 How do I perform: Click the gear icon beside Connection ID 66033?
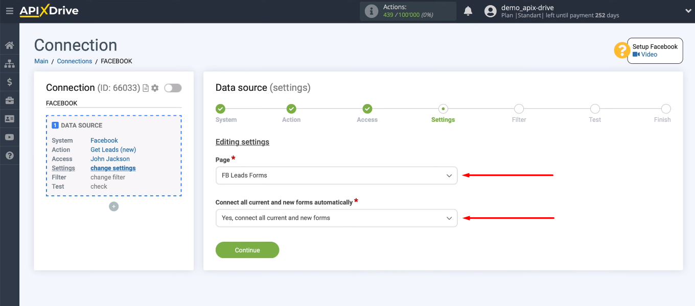click(x=154, y=88)
